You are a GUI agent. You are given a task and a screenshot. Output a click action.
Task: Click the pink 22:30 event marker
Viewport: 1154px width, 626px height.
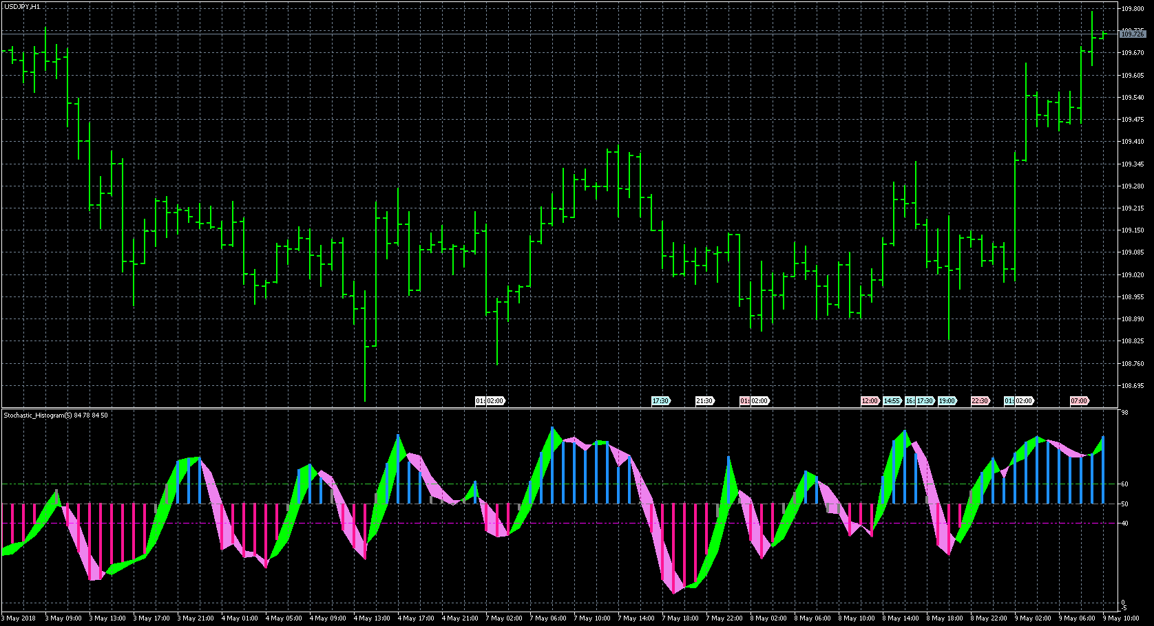click(x=979, y=401)
